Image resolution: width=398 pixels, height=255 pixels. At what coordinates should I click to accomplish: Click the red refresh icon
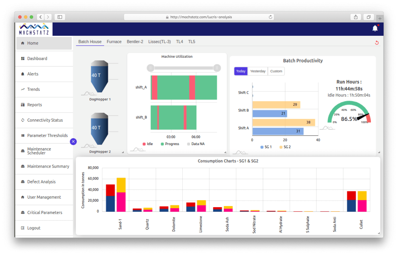pos(377,43)
